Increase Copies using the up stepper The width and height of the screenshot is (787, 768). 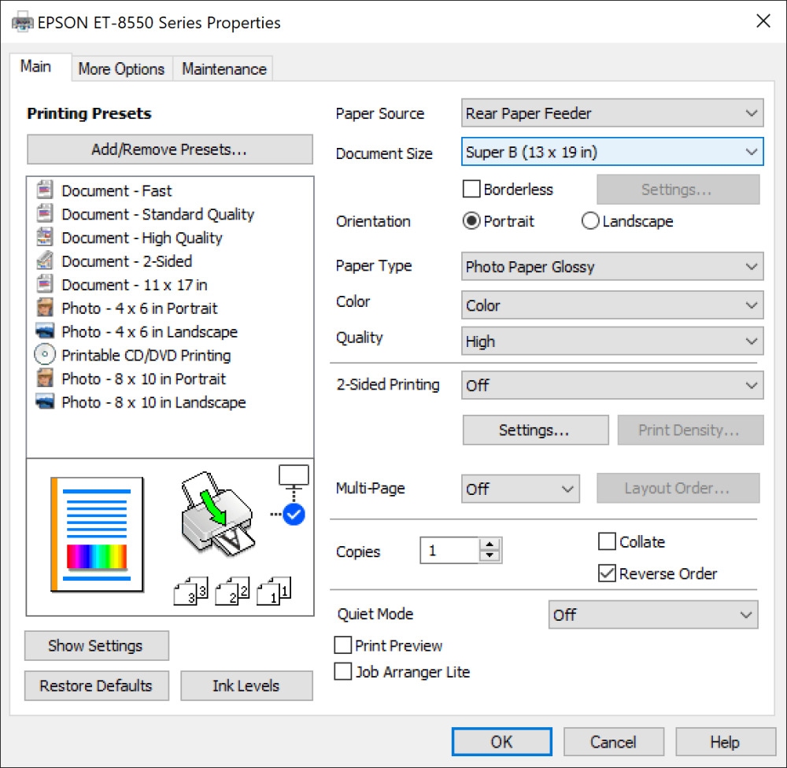click(x=490, y=545)
